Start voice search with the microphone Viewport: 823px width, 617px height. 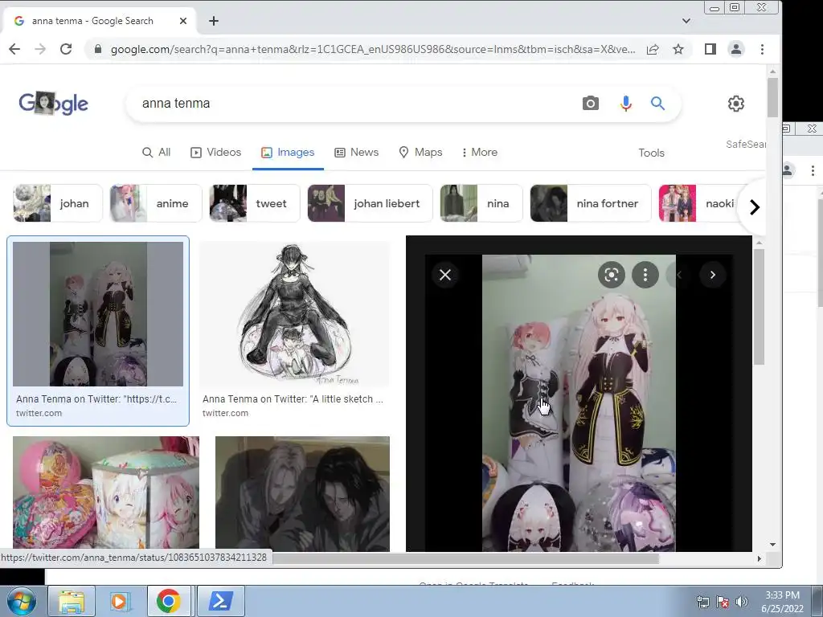click(625, 104)
